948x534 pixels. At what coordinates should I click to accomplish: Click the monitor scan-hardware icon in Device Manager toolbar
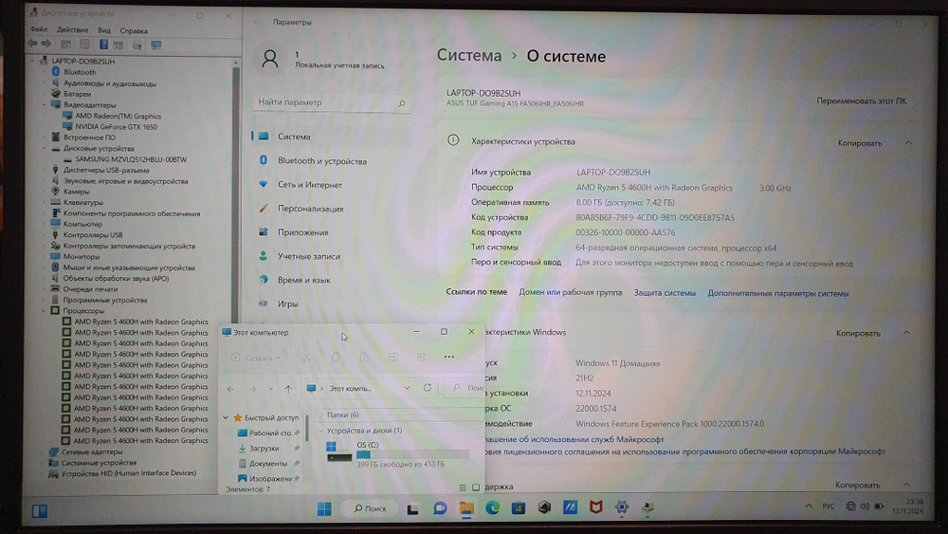pyautogui.click(x=156, y=45)
